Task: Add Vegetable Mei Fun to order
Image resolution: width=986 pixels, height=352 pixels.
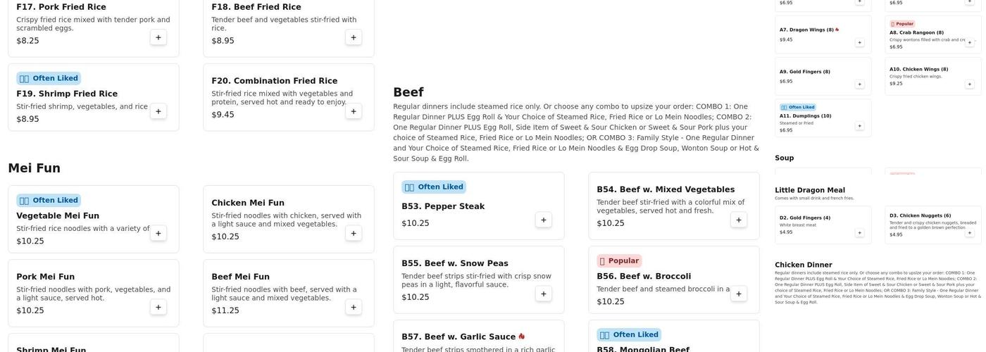Action: [x=158, y=233]
